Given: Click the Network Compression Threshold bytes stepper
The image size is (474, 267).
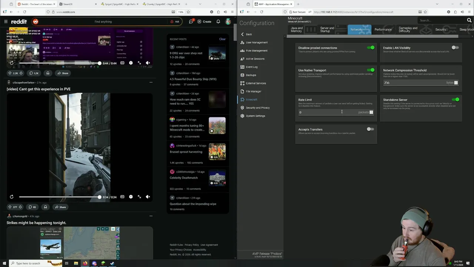Looking at the screenshot, I should point(456,83).
